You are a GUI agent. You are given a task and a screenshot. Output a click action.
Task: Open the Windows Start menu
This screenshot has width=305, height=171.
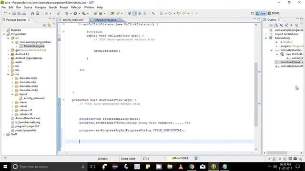pyautogui.click(x=5, y=167)
